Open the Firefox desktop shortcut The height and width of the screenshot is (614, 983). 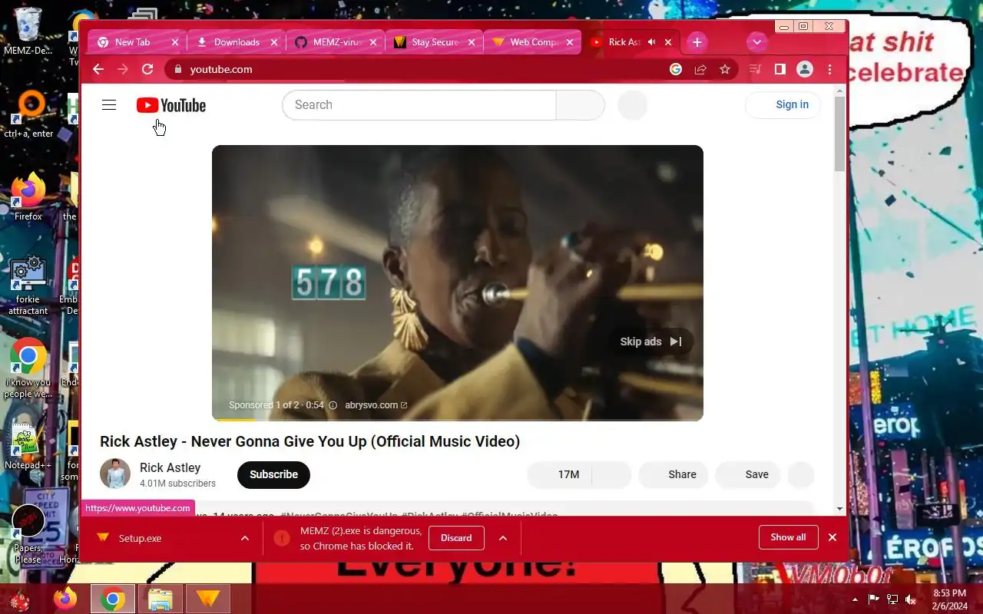point(28,197)
